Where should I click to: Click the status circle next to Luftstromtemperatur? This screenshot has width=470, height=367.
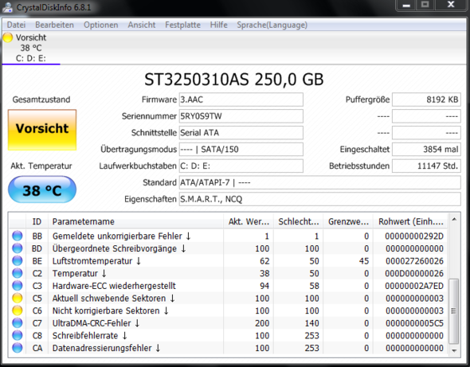[18, 260]
